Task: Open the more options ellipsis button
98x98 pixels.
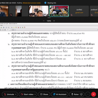Action: (88, 94)
